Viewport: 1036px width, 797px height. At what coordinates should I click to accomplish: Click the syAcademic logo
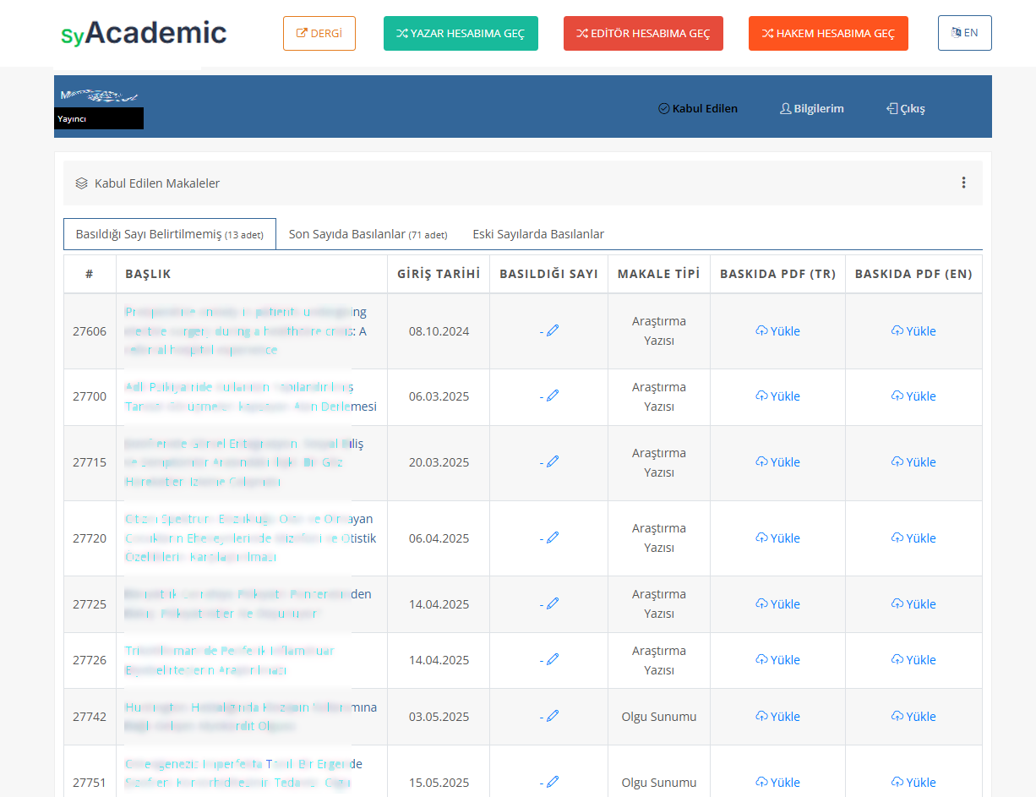click(x=144, y=34)
